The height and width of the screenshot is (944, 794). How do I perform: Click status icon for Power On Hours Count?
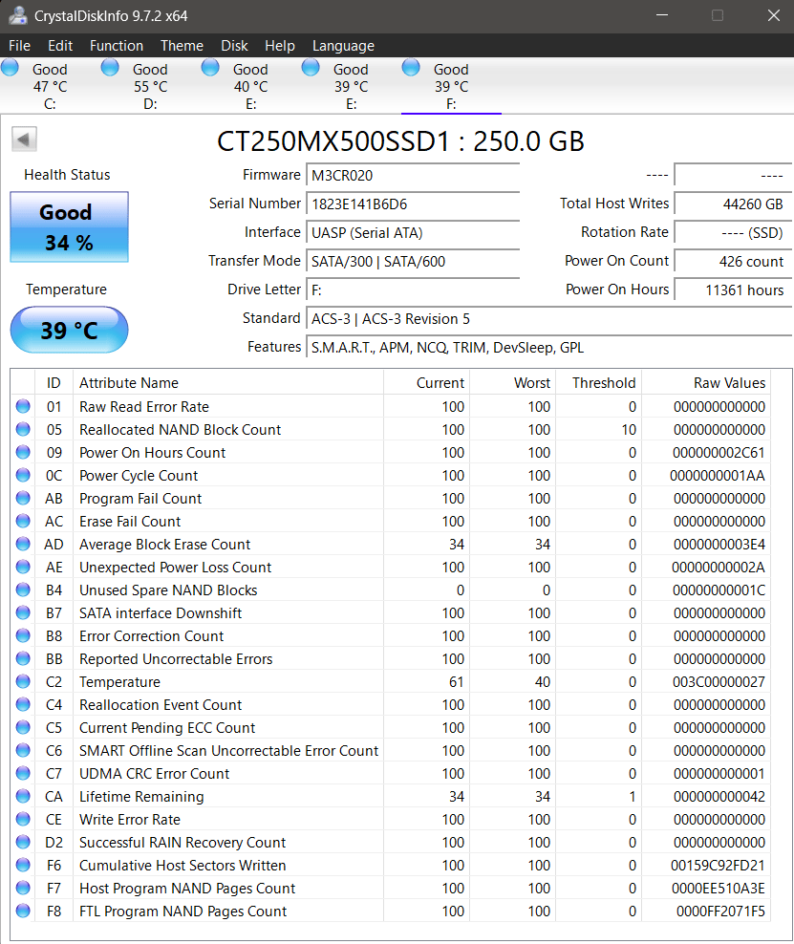23,452
